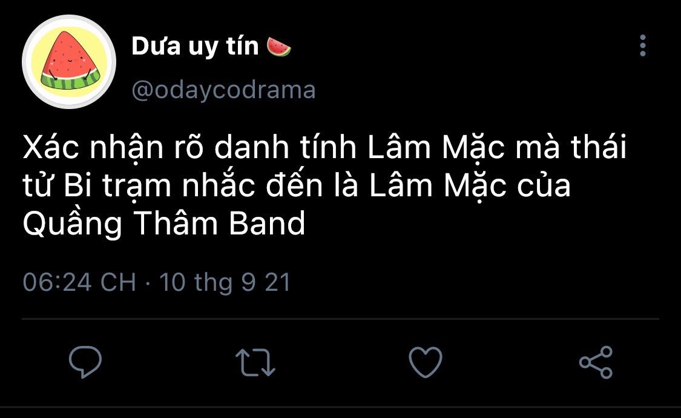Click the word của ending second line
This screenshot has height=418, width=681.
pos(544,185)
